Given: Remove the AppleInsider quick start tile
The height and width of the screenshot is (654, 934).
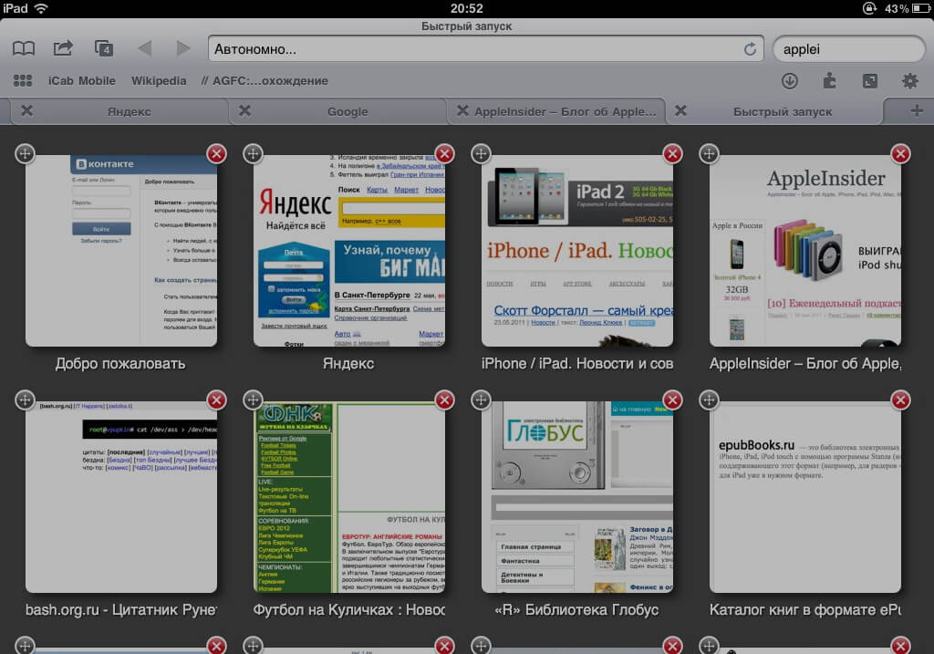Looking at the screenshot, I should (x=900, y=153).
